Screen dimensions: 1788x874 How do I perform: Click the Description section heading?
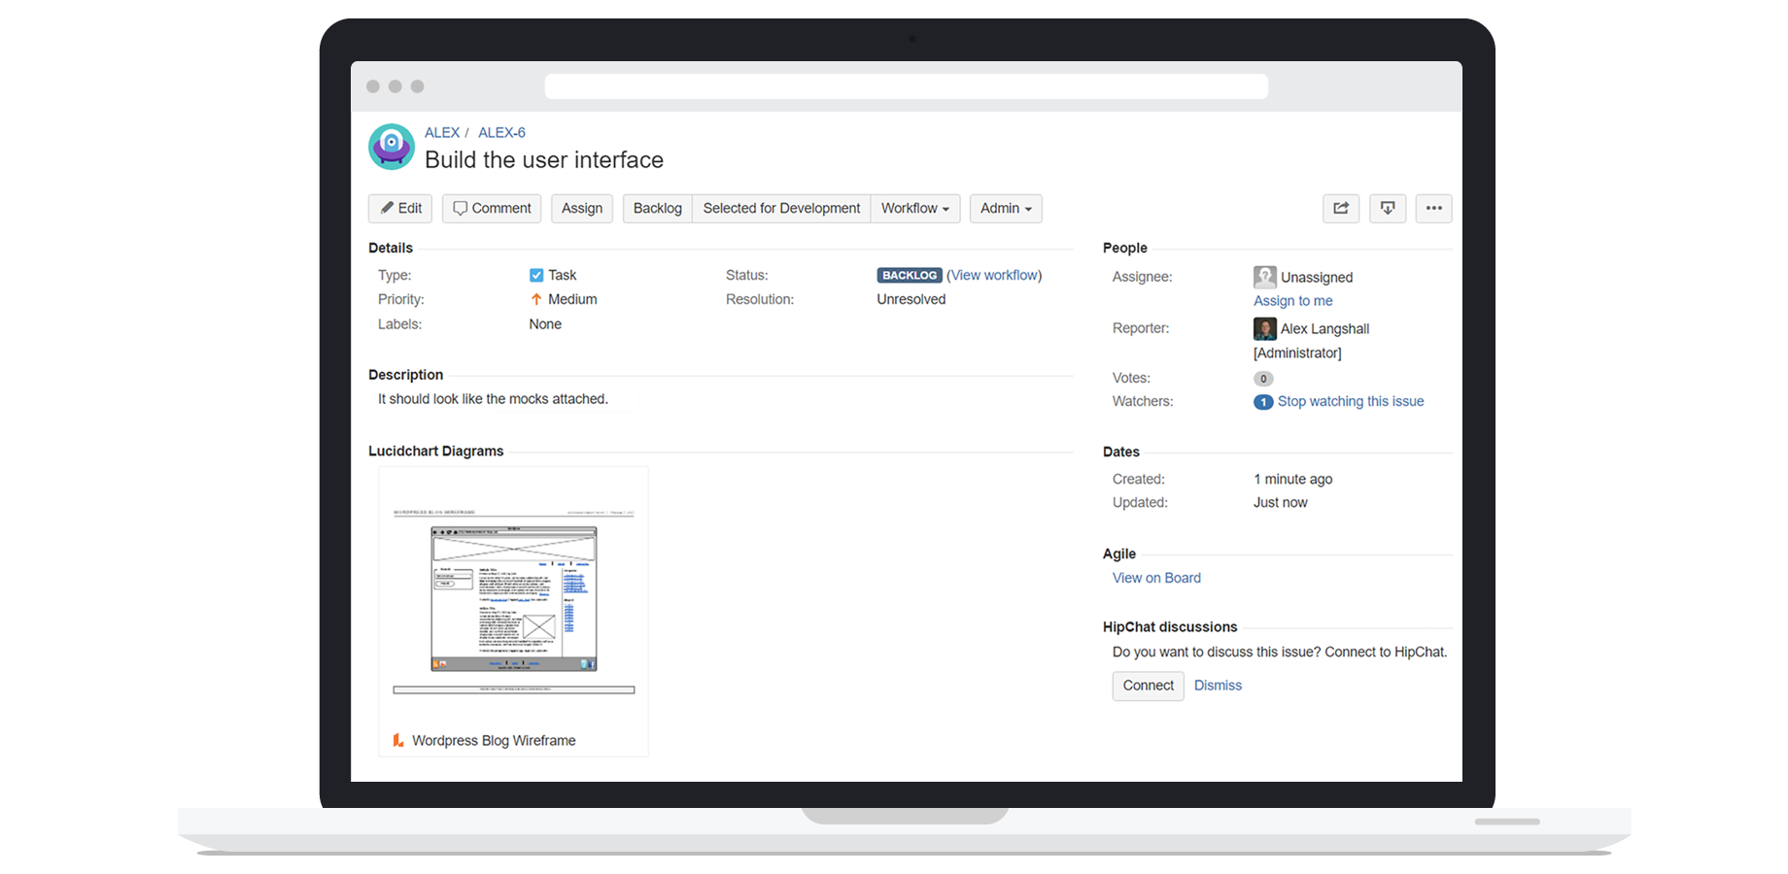pyautogui.click(x=406, y=375)
